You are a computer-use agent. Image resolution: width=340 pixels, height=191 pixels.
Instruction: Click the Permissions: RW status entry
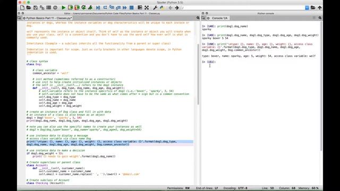click(178, 188)
